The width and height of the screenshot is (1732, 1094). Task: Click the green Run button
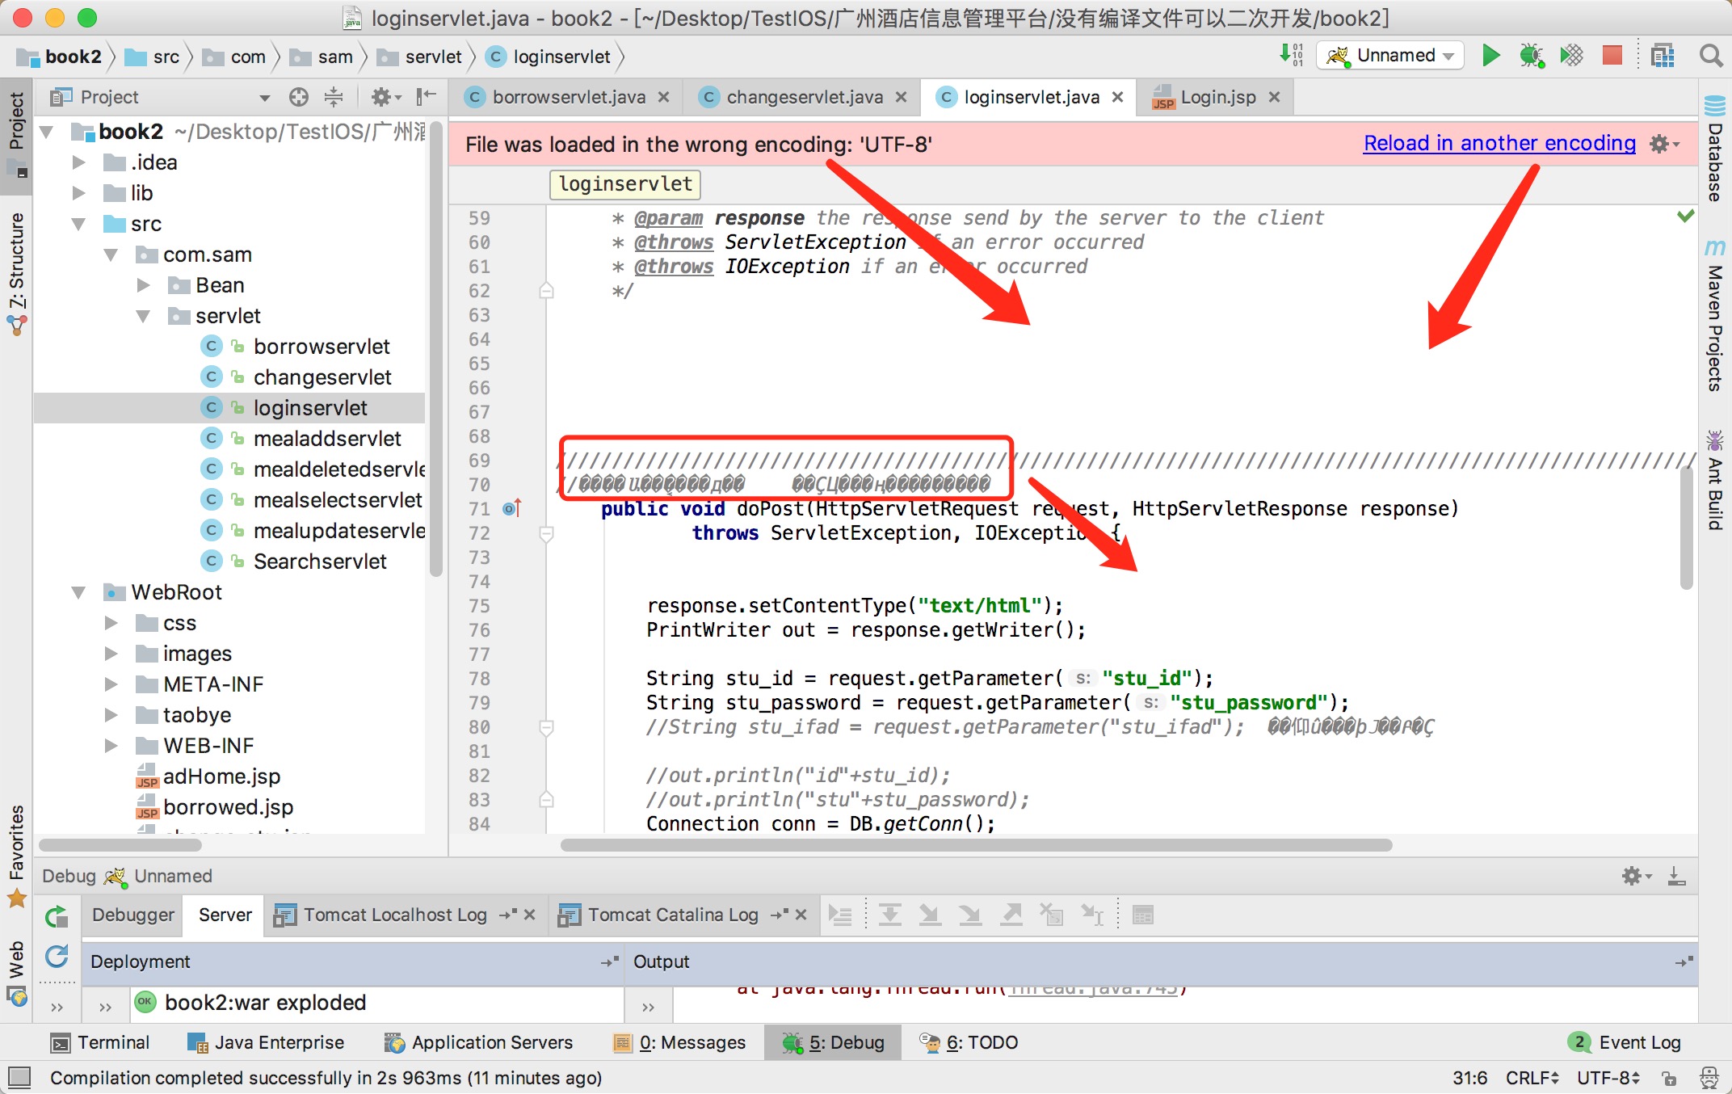(x=1490, y=56)
